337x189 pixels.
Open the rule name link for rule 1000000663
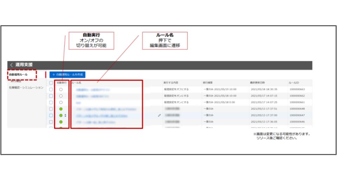pyautogui.click(x=93, y=90)
